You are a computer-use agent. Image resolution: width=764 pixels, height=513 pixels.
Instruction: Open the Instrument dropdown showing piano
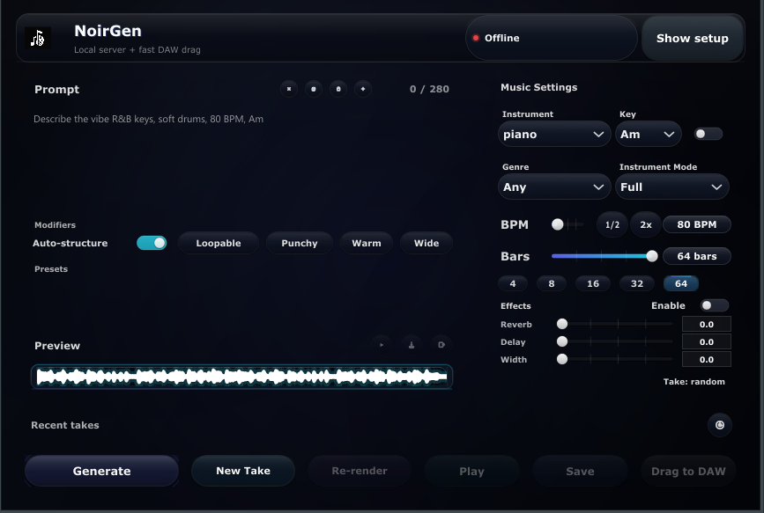pyautogui.click(x=553, y=134)
